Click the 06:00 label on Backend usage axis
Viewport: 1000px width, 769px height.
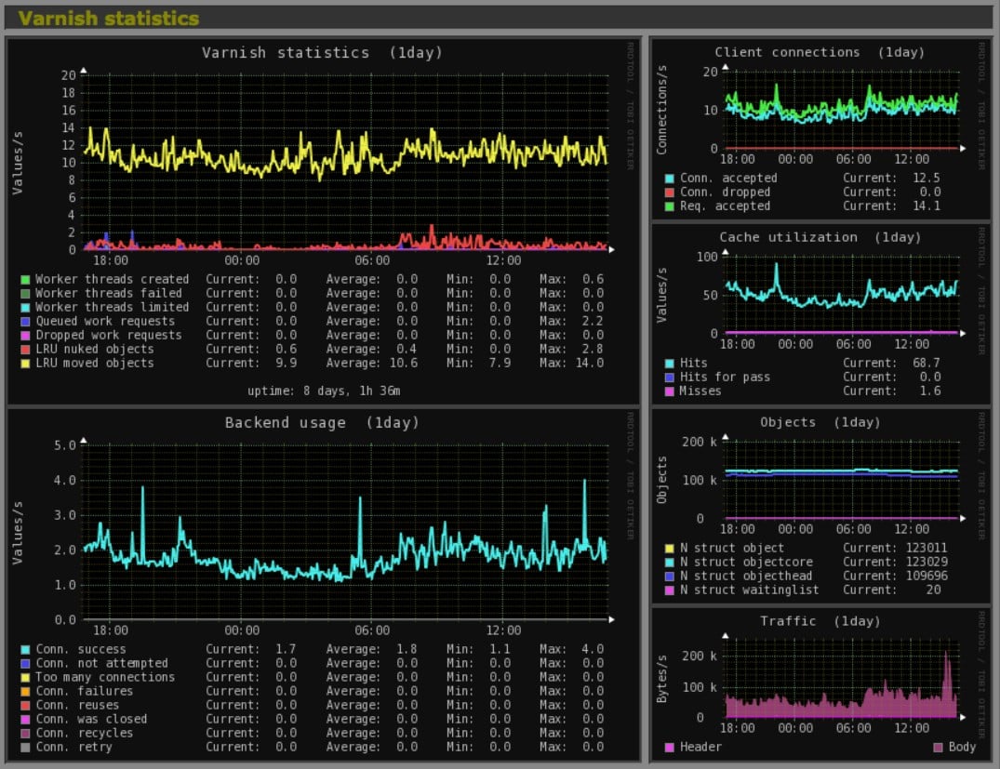(372, 630)
